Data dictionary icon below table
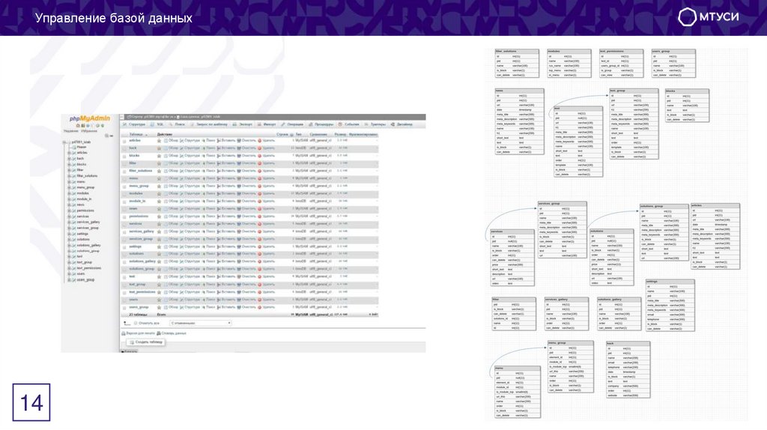 (x=159, y=333)
